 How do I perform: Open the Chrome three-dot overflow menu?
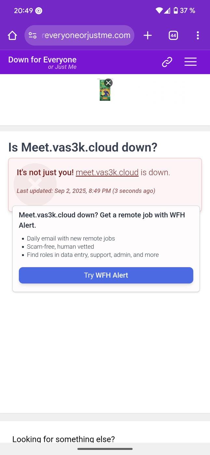(x=198, y=35)
